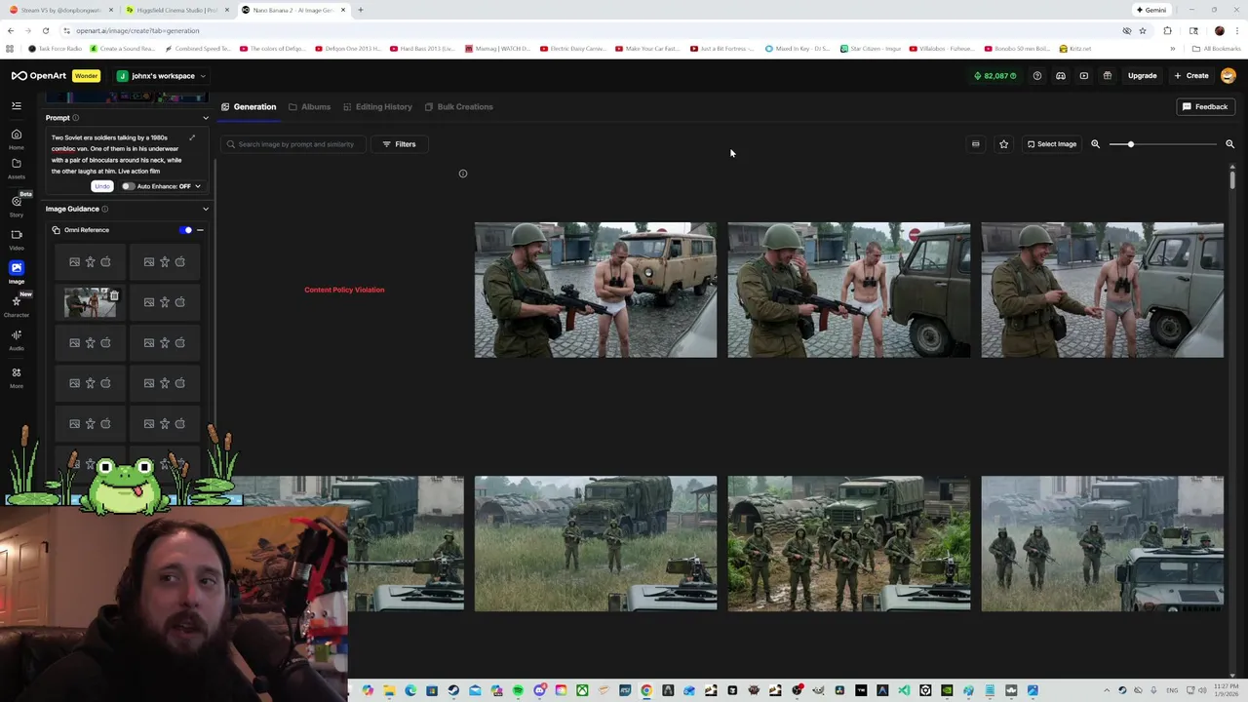Adjust the thumbnail size slider handle
This screenshot has width=1248, height=702.
click(1131, 144)
